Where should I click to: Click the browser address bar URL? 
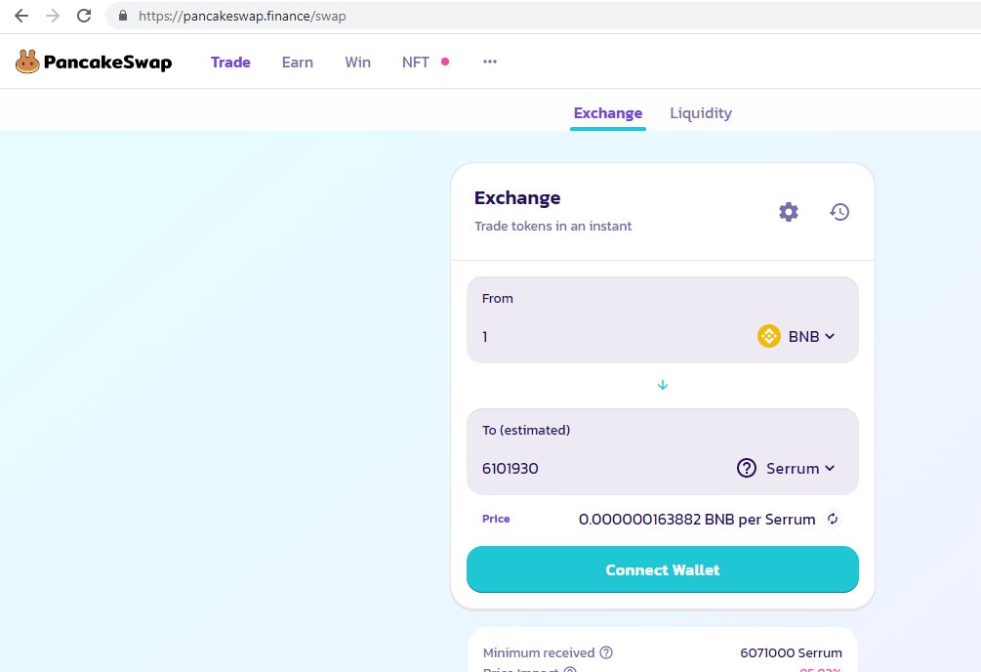[242, 16]
